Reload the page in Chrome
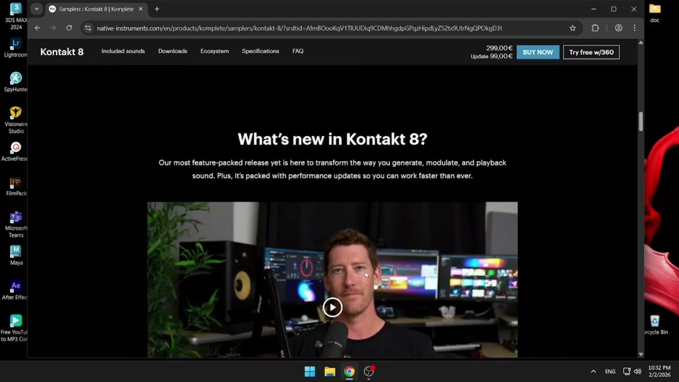This screenshot has width=679, height=382. point(69,28)
